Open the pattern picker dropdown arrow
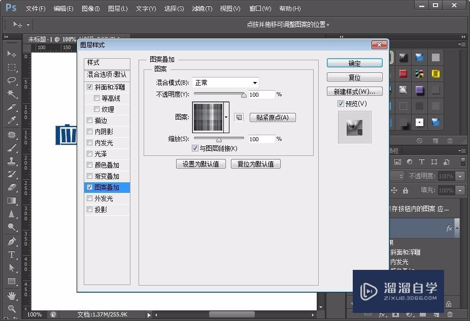 (226, 117)
